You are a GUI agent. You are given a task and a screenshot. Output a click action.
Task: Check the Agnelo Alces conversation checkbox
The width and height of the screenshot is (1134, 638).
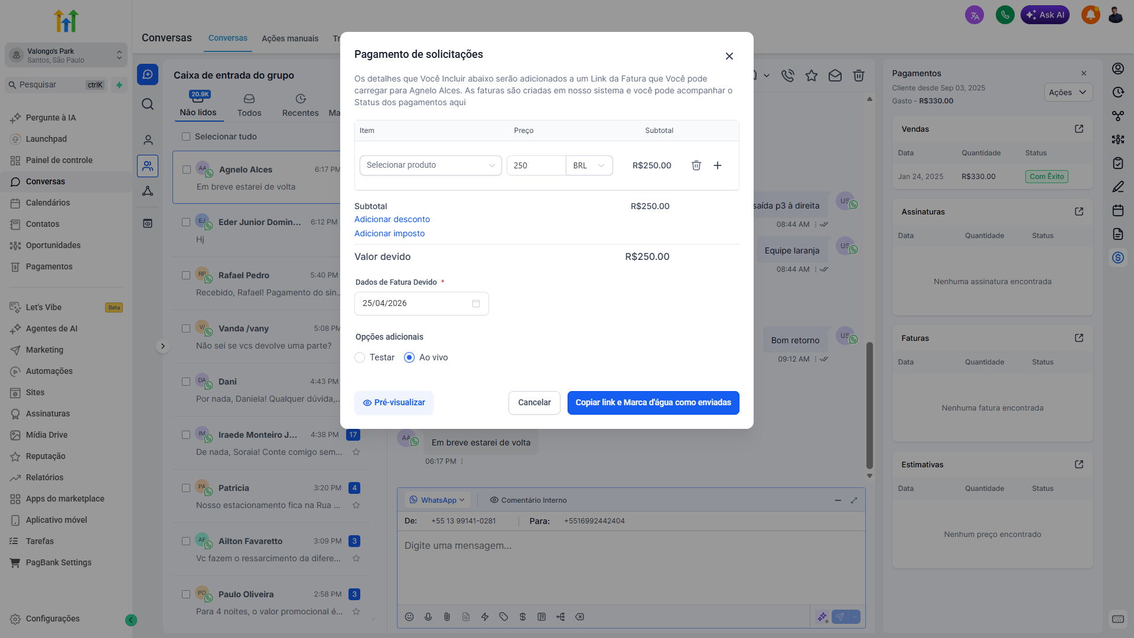187,170
